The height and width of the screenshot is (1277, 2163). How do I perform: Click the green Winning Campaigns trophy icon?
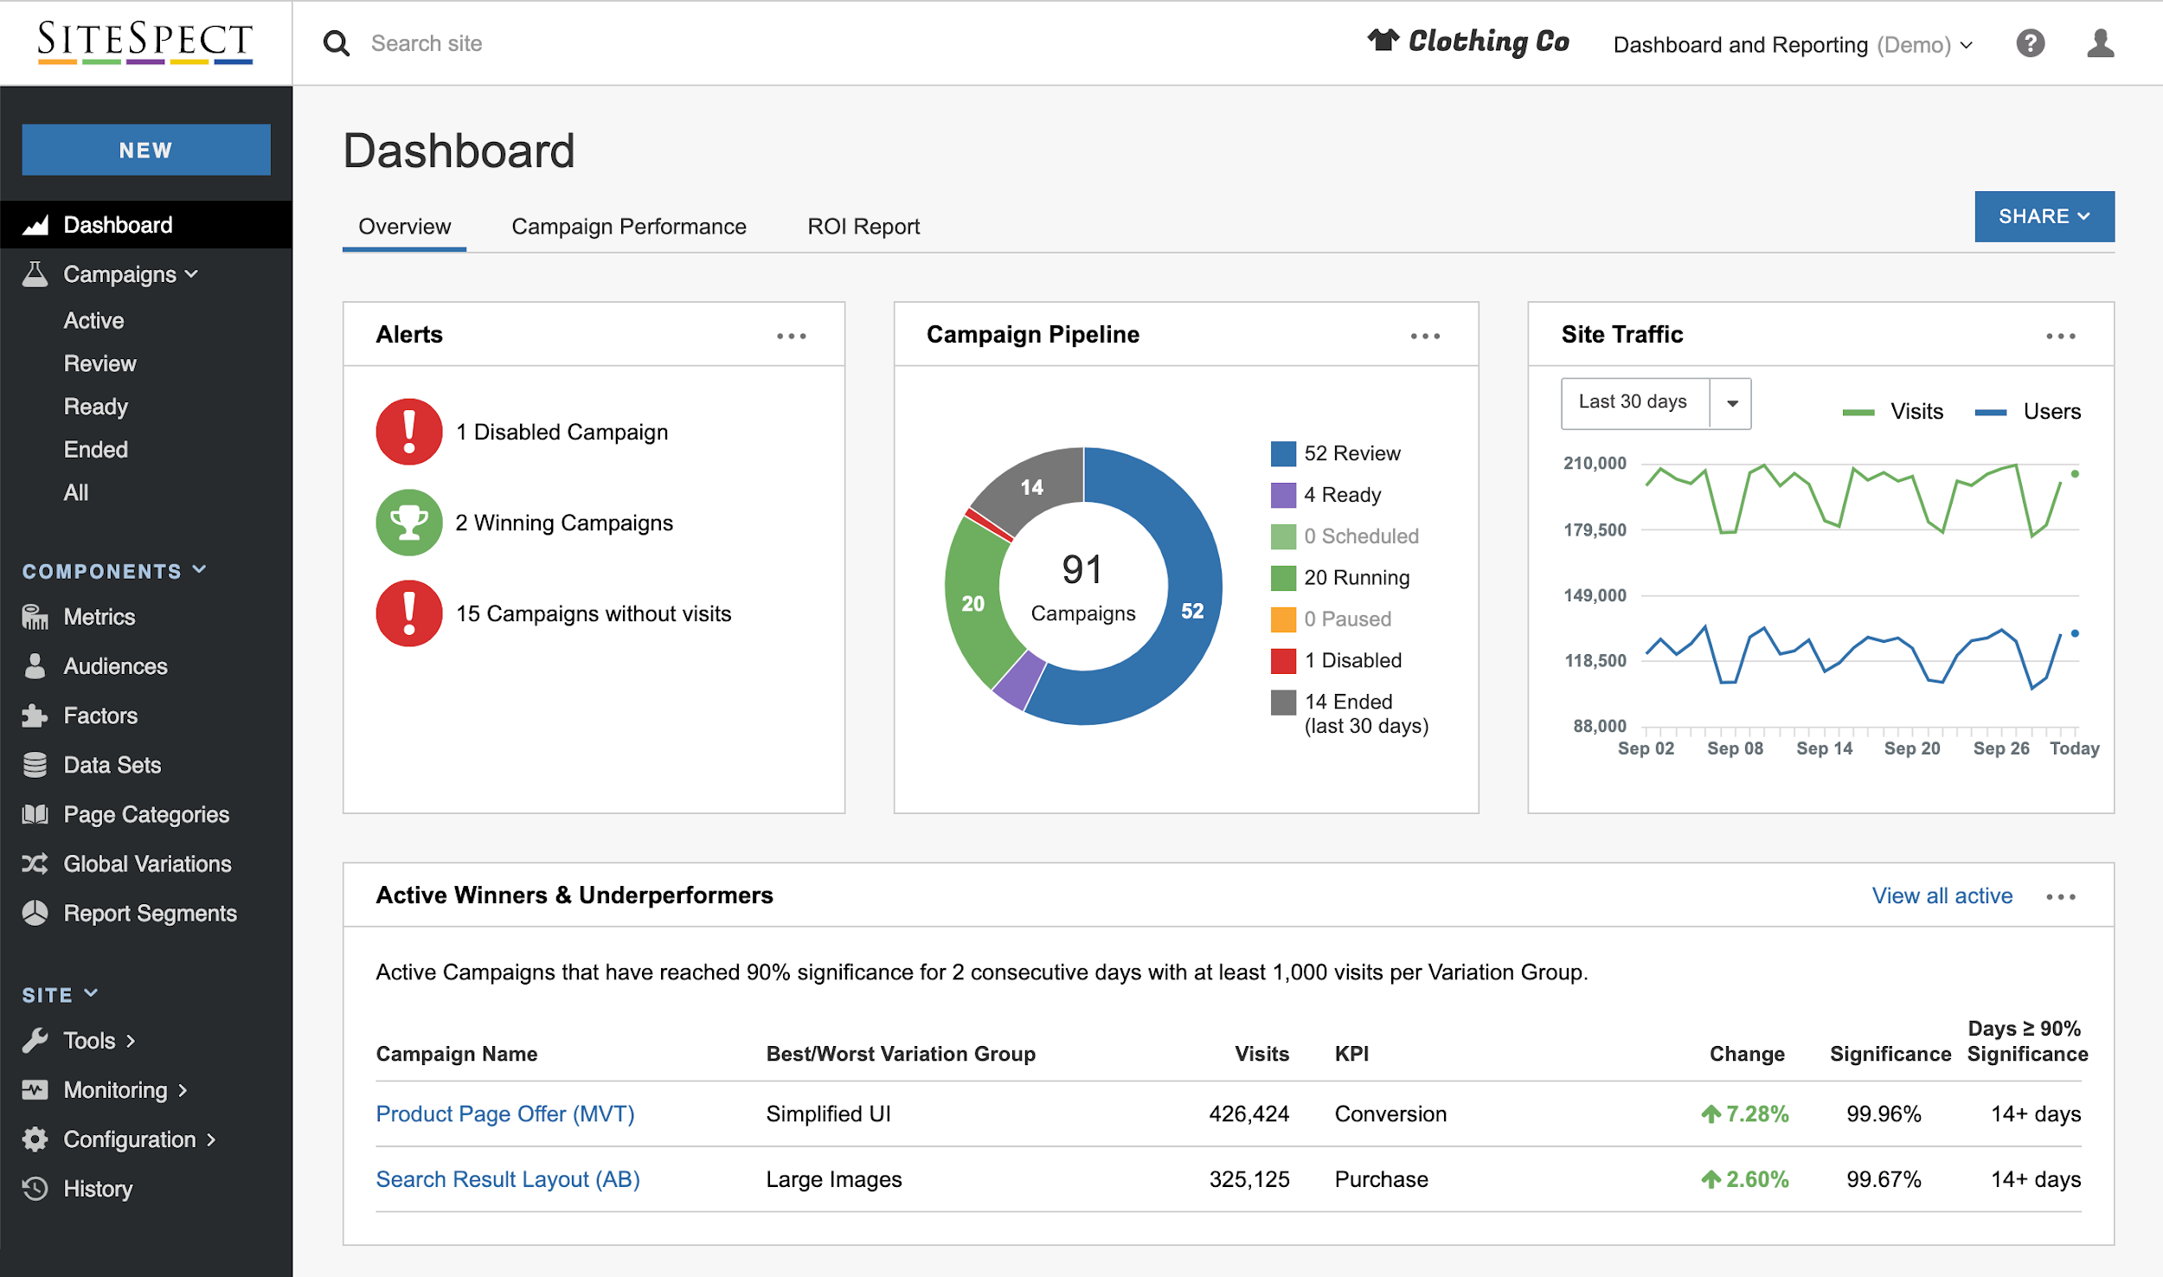(409, 523)
